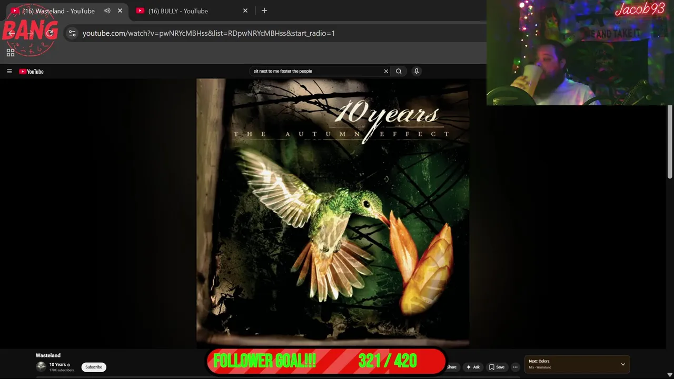Open site information icon in address bar

click(72, 33)
